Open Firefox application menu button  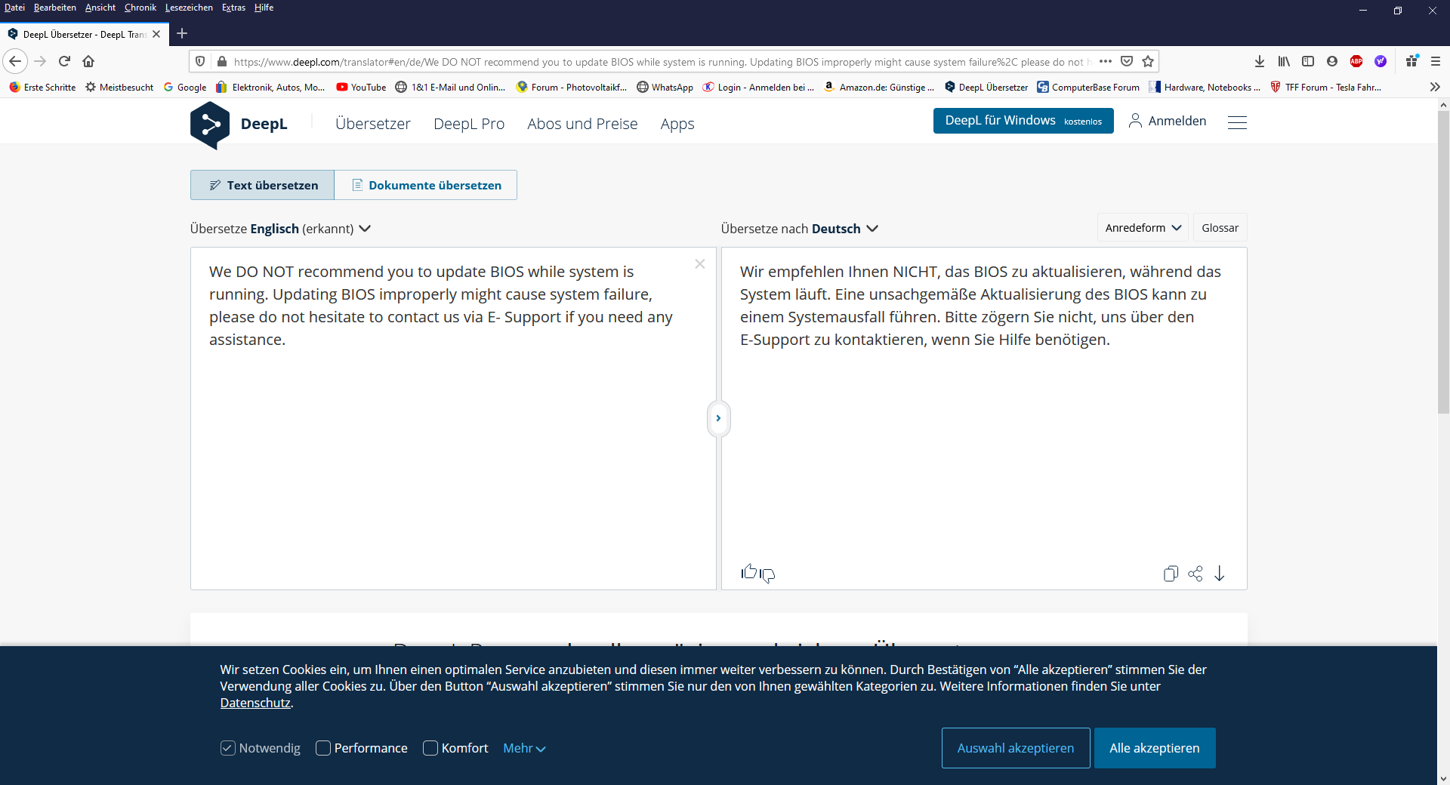1436,61
